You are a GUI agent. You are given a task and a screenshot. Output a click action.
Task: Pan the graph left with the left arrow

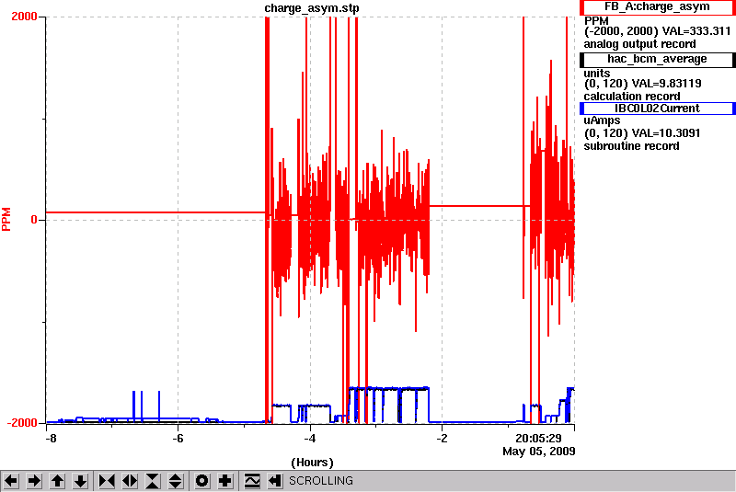11,481
